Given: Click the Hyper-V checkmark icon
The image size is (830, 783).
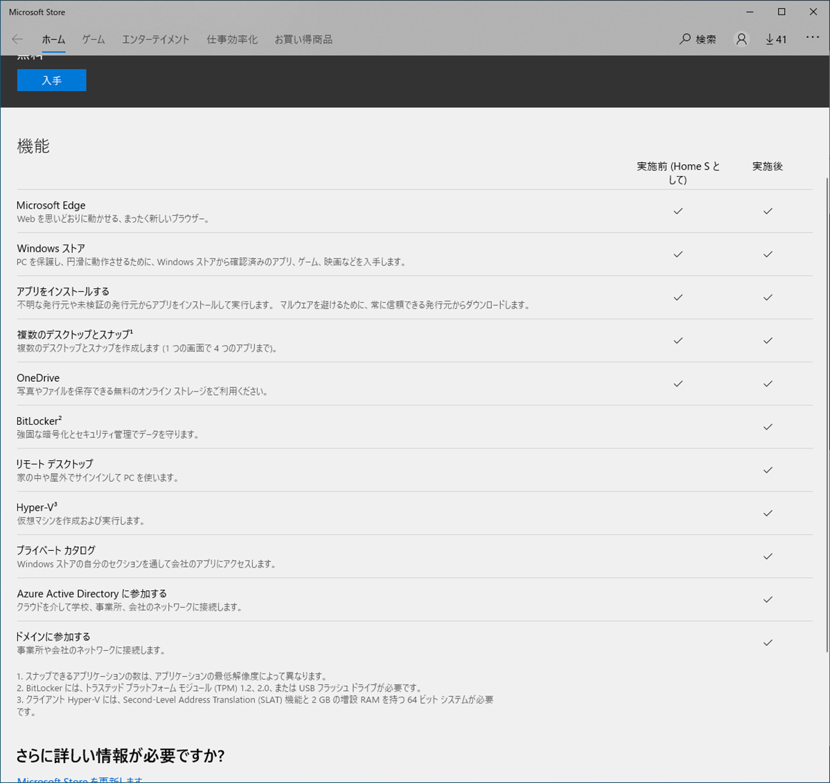Looking at the screenshot, I should tap(767, 513).
